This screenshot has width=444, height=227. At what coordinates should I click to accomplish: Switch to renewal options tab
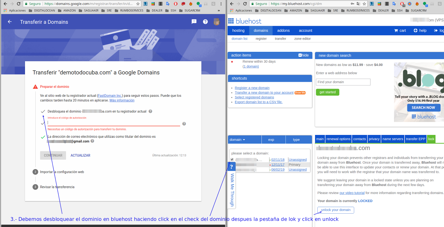[338, 139]
